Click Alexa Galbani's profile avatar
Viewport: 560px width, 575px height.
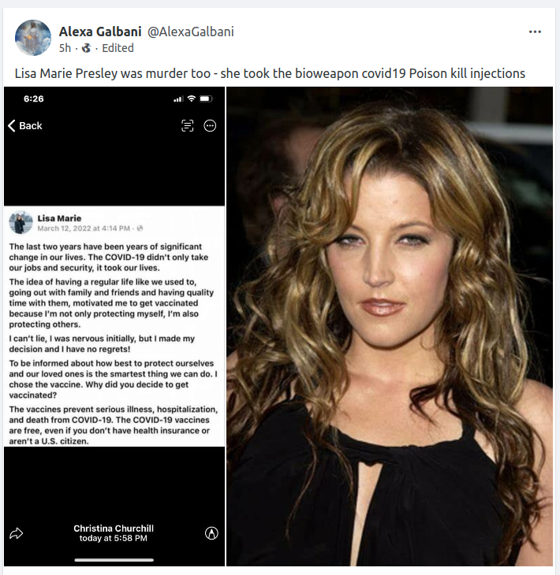(33, 38)
